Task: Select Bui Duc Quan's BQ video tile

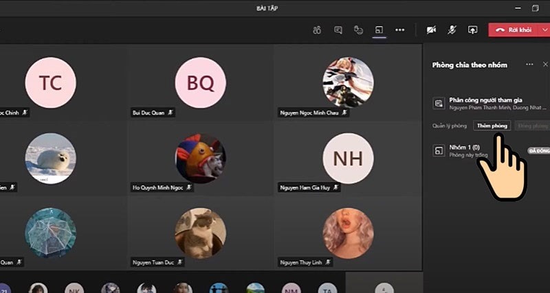Action: click(x=200, y=83)
